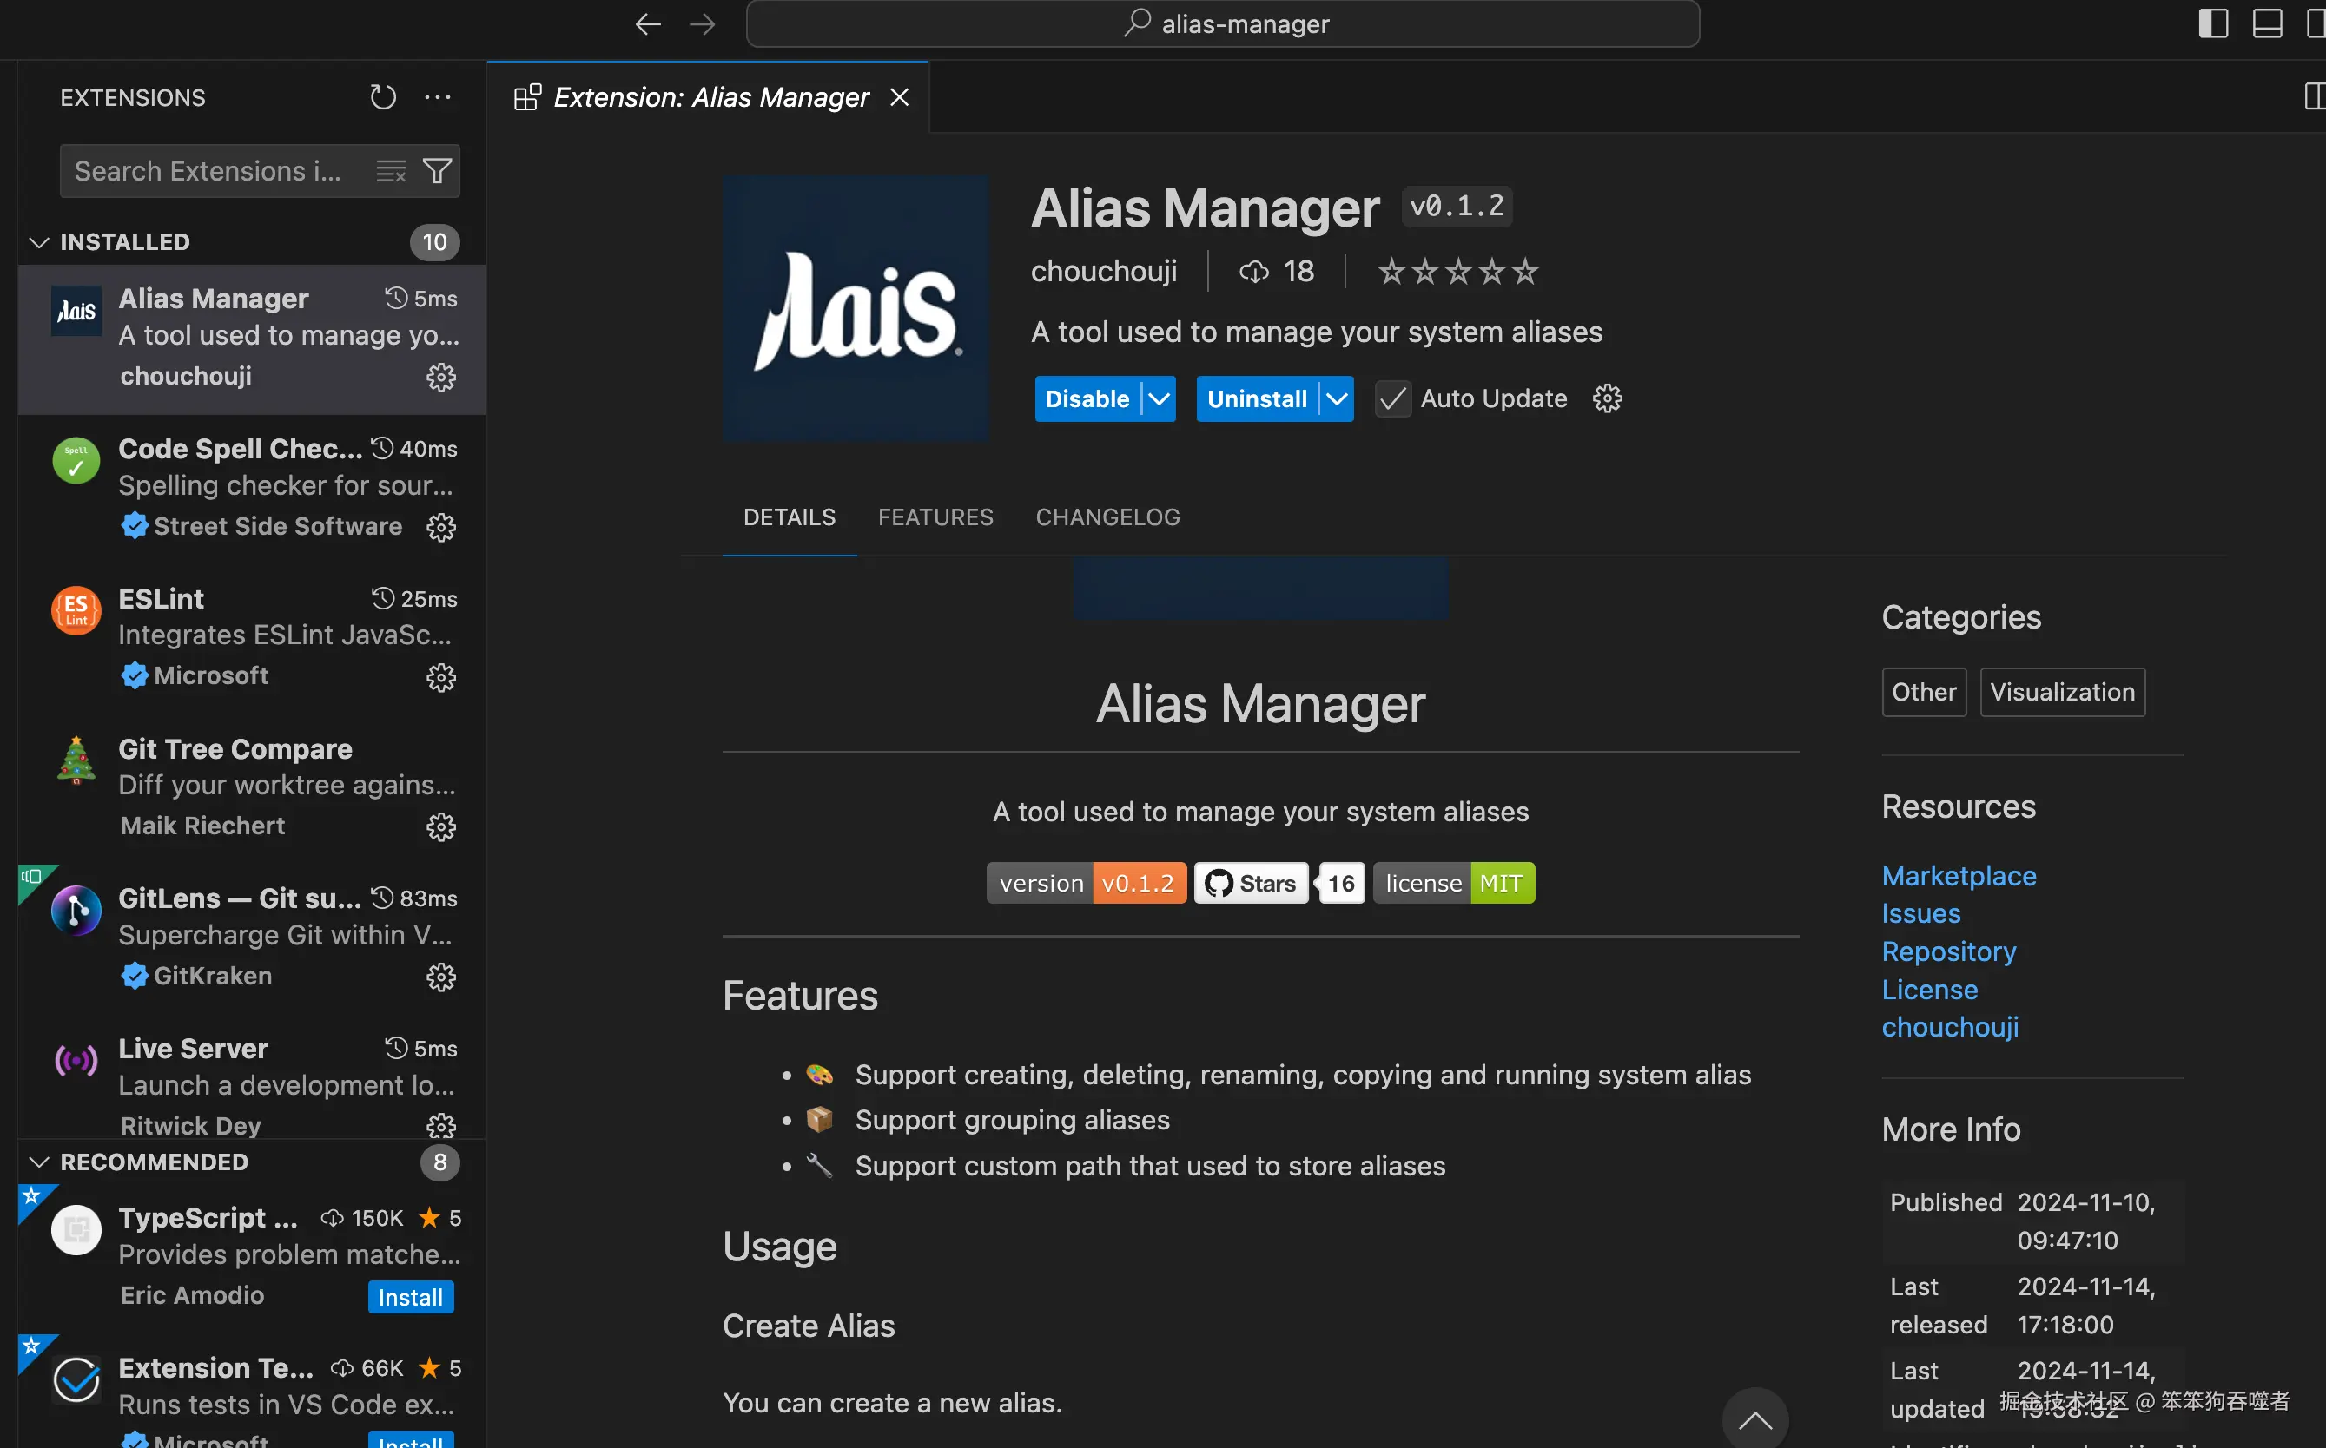Open settings gear beside Auto Update
2326x1448 pixels.
pos(1607,398)
